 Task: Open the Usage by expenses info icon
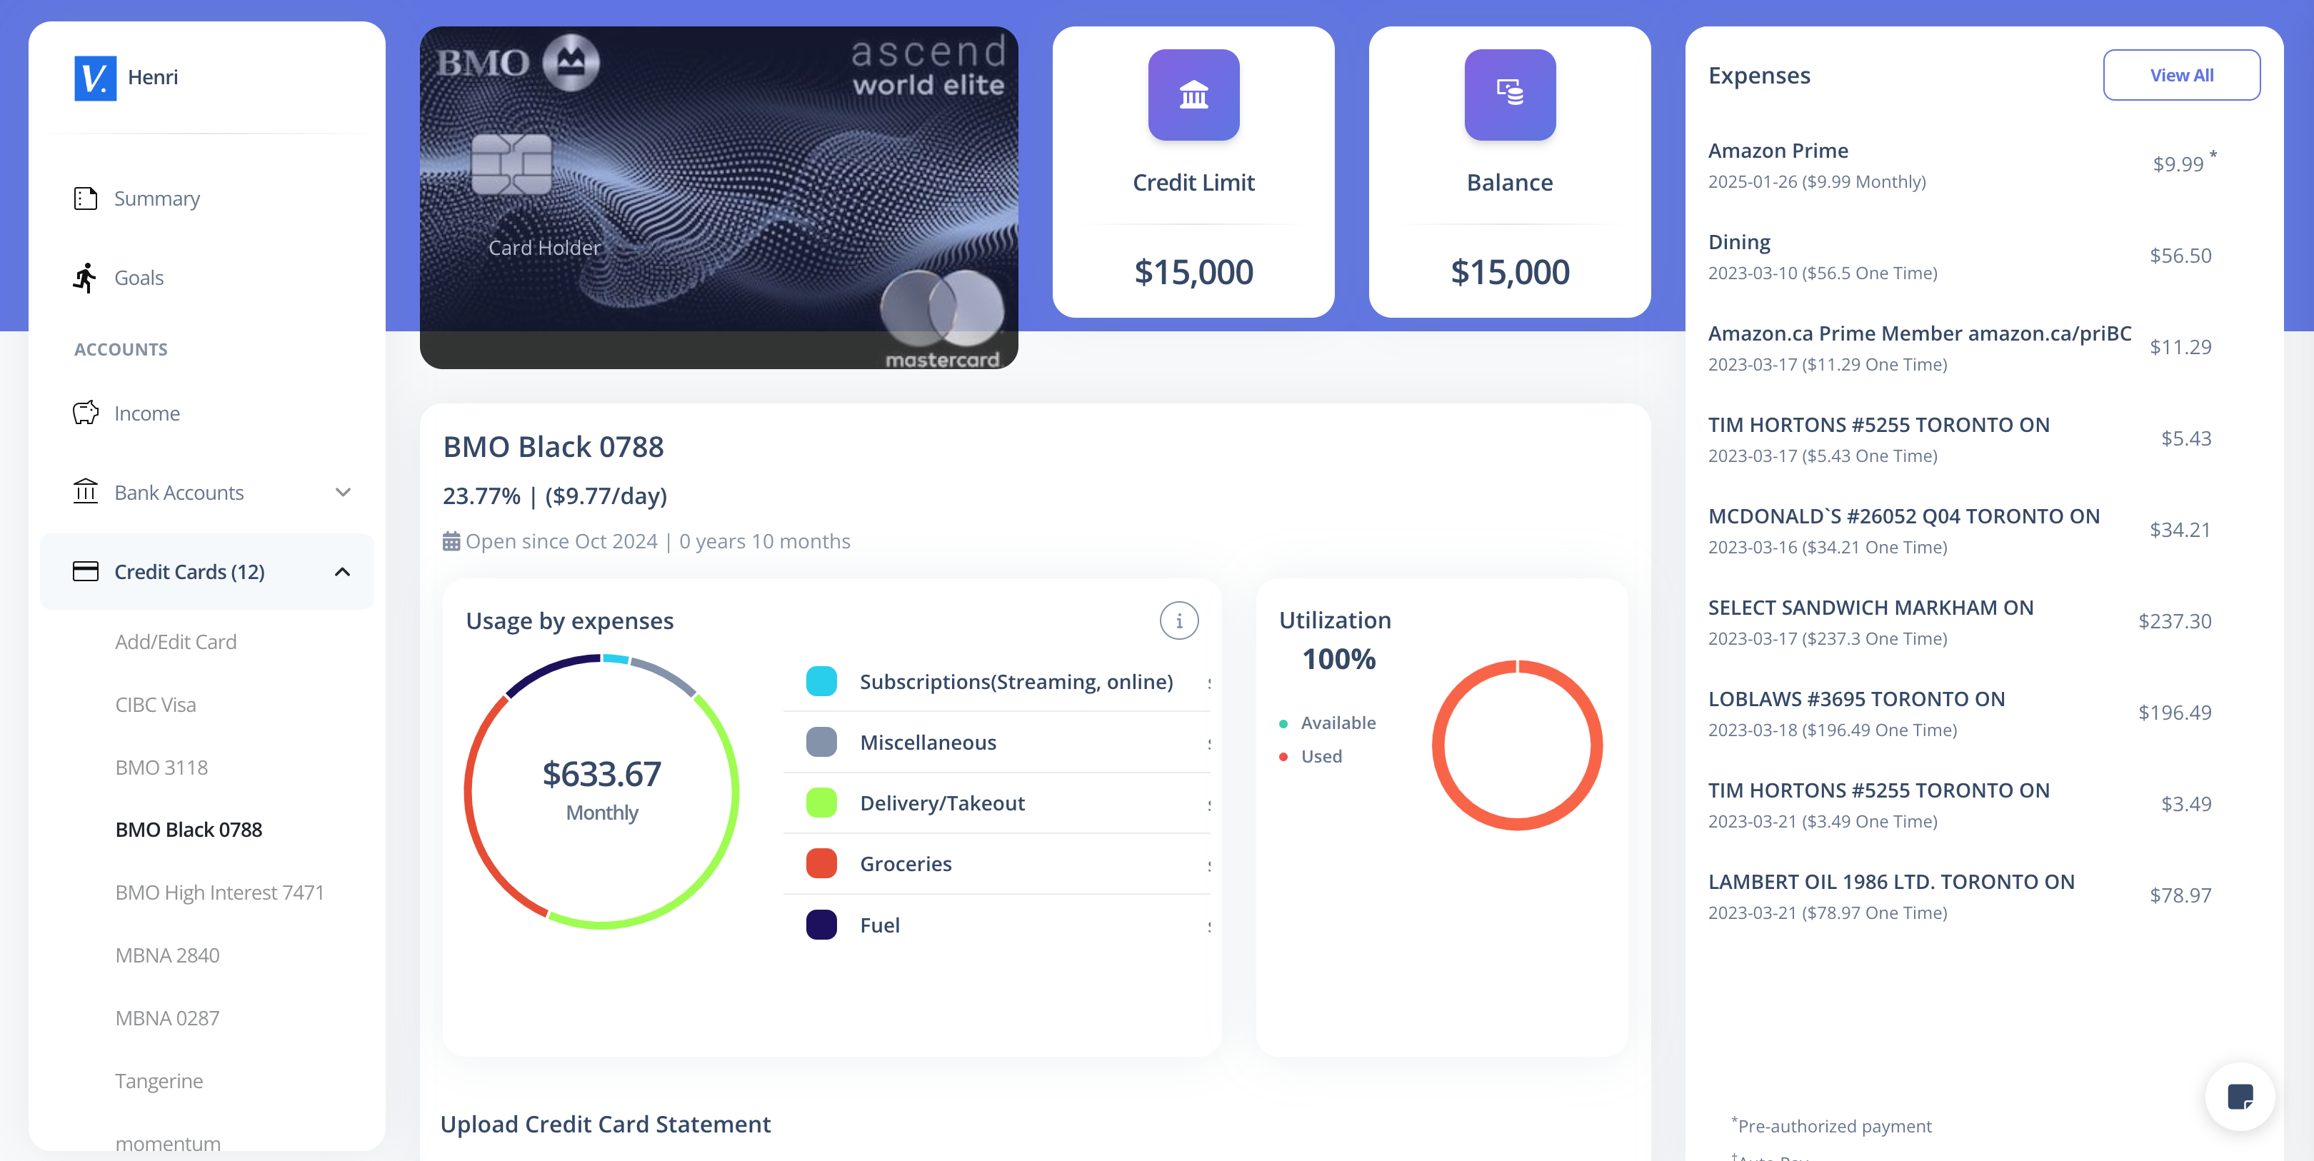(x=1178, y=620)
